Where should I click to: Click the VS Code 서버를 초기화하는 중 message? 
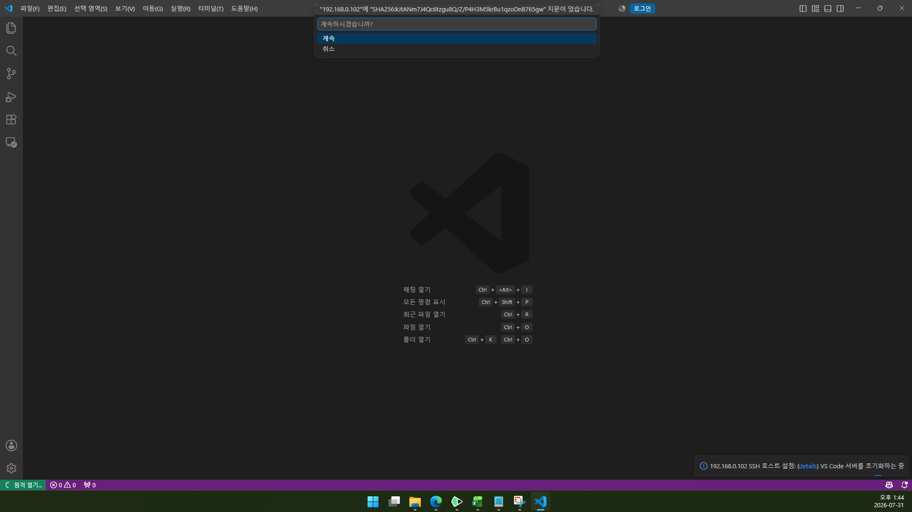(862, 466)
